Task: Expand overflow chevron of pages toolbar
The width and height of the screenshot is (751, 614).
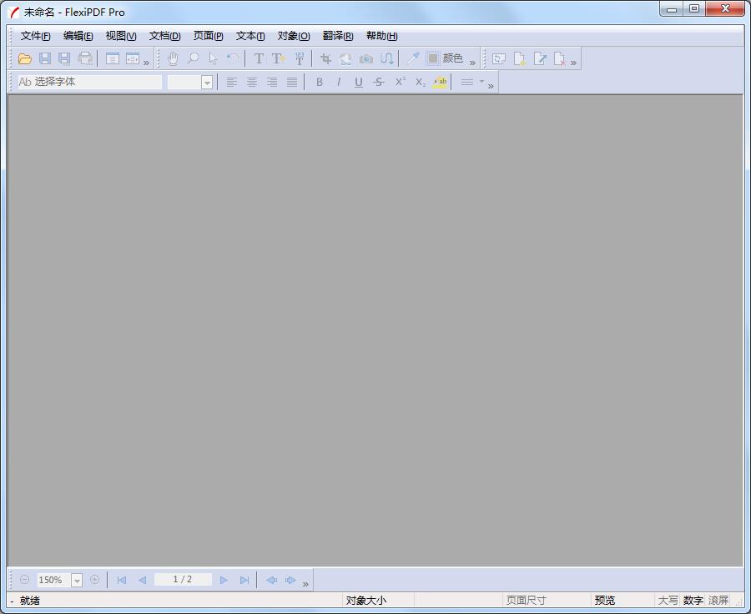Action: pos(573,63)
